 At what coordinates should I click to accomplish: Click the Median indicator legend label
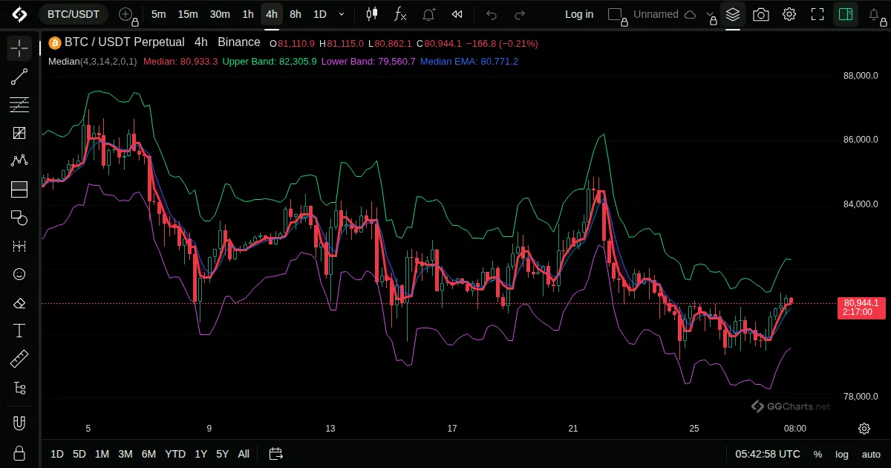pyautogui.click(x=93, y=62)
